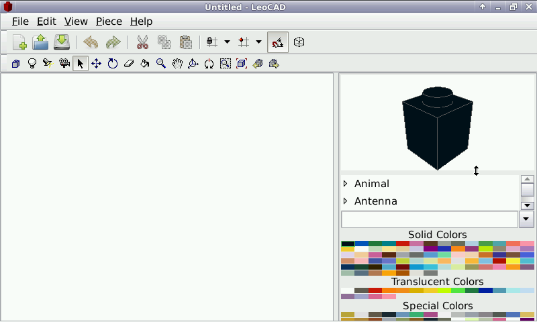Pick the selected black solid color swatch
537x322 pixels.
pyautogui.click(x=348, y=244)
